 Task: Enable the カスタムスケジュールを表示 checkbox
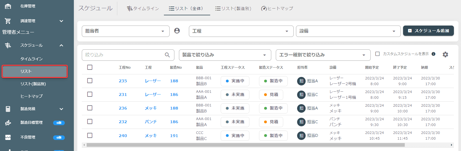point(377,54)
